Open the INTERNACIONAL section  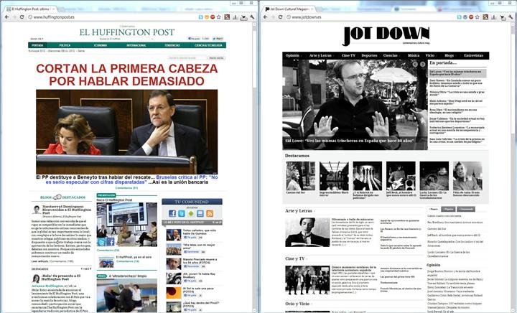point(136,45)
